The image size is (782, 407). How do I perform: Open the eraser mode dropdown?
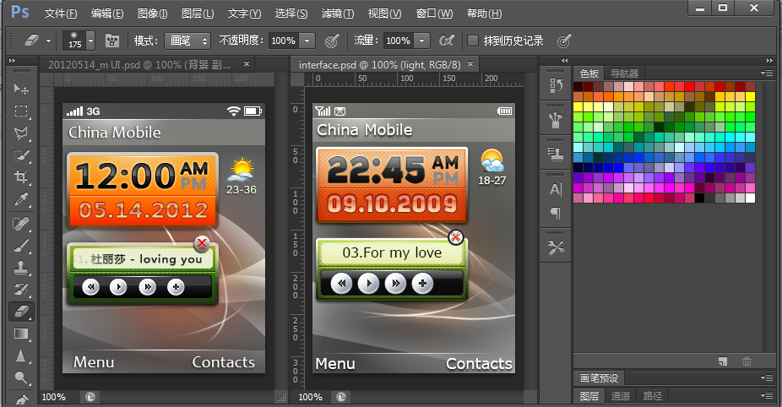pos(187,41)
